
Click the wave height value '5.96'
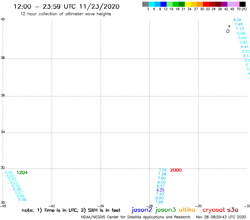[242, 38]
